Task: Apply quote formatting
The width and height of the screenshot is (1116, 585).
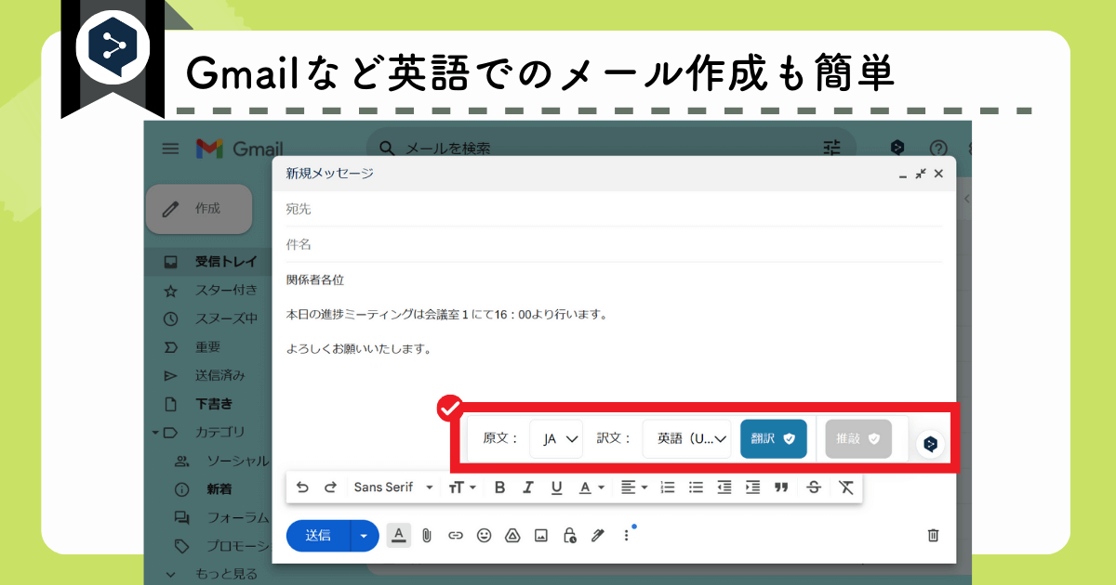Action: click(781, 487)
